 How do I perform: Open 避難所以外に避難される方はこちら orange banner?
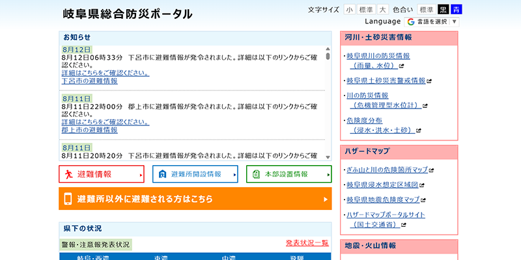[195, 199]
